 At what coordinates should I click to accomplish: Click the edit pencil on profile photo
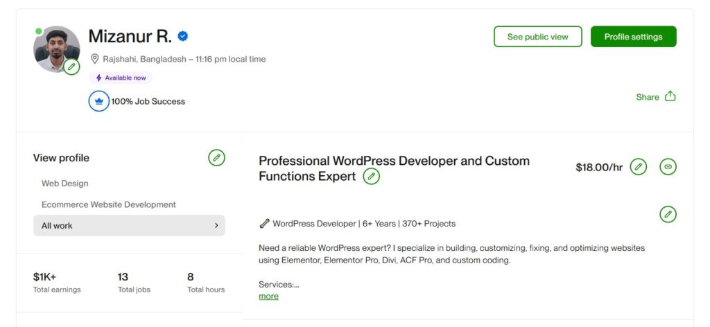[71, 67]
